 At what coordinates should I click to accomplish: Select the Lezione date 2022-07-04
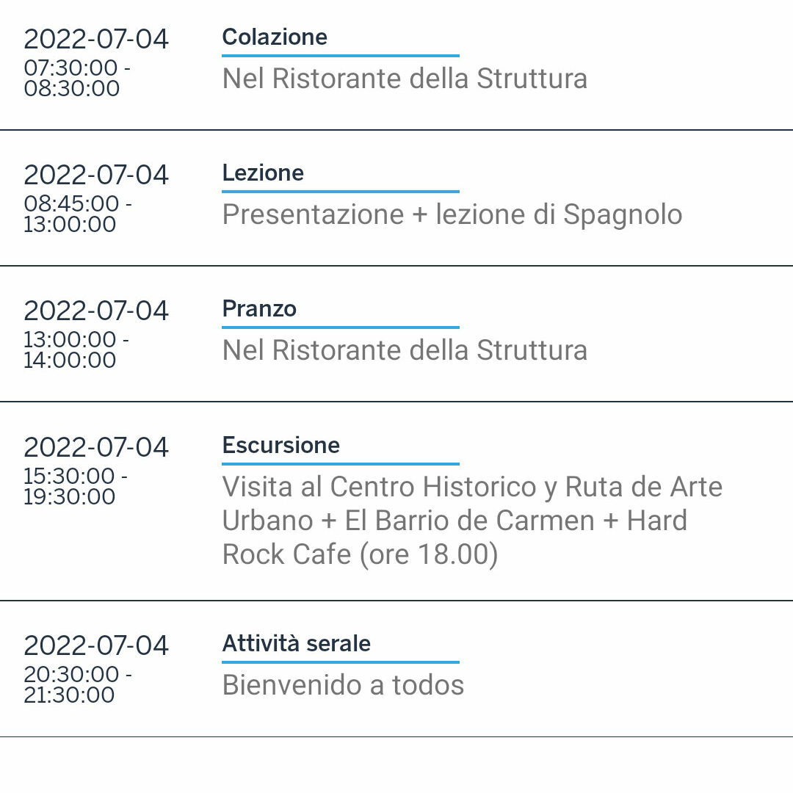point(96,175)
